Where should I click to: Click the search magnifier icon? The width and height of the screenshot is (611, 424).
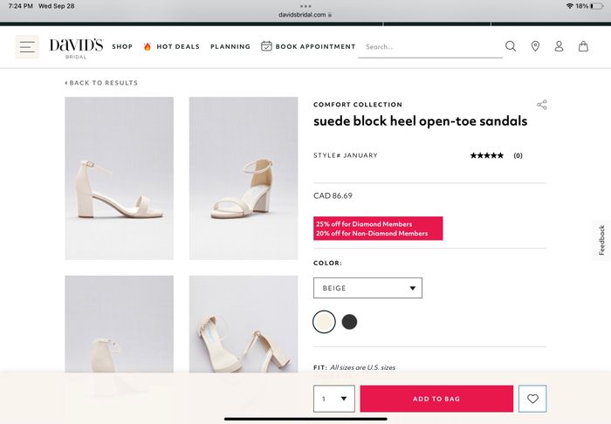(511, 46)
